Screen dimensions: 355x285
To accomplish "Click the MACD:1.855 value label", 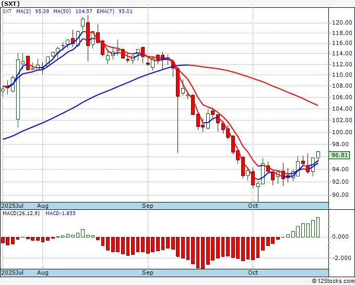I will (x=61, y=213).
